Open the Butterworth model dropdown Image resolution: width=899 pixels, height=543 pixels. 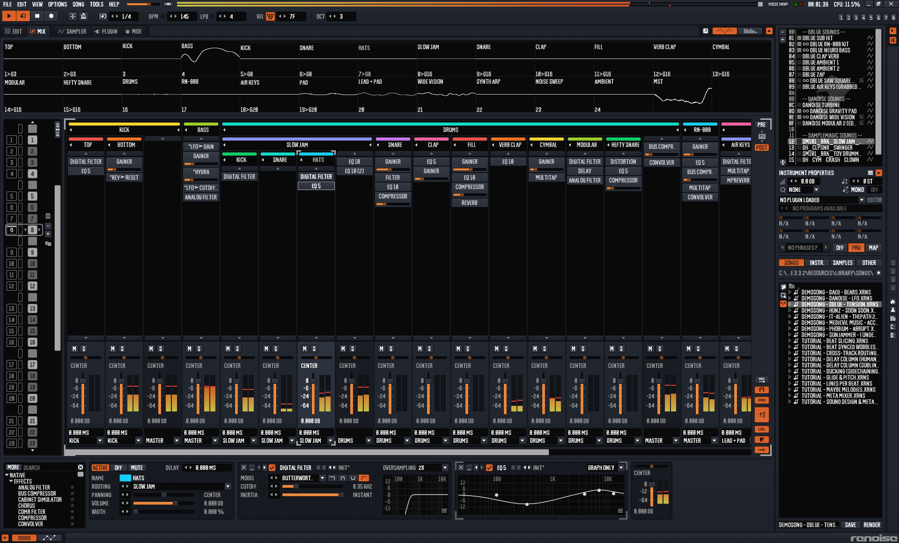(322, 478)
